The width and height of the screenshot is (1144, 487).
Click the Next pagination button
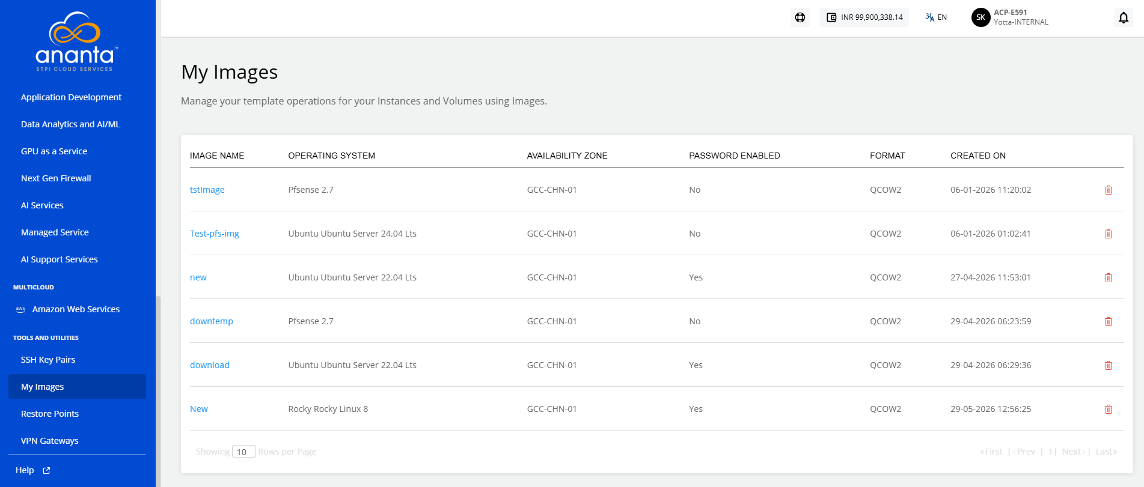pos(1074,452)
